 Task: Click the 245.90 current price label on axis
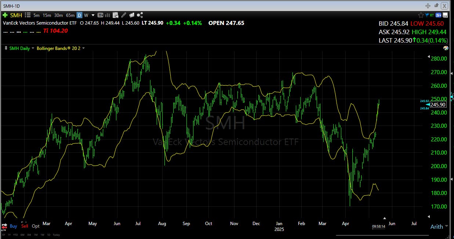pyautogui.click(x=438, y=105)
